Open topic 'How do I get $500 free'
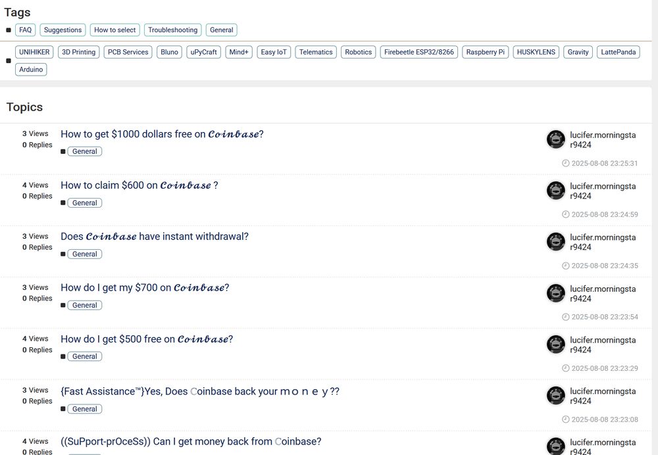The image size is (658, 455). [147, 339]
